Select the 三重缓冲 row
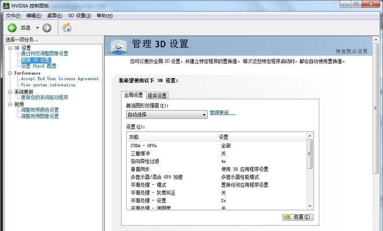This screenshot has width=383, height=231. [x=217, y=154]
